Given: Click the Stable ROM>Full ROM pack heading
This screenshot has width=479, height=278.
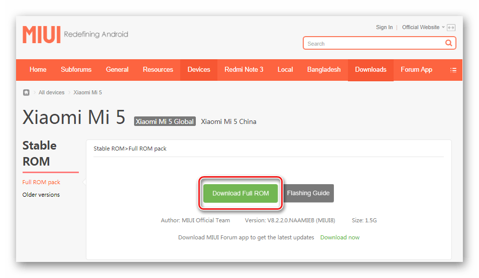Looking at the screenshot, I should [130, 149].
